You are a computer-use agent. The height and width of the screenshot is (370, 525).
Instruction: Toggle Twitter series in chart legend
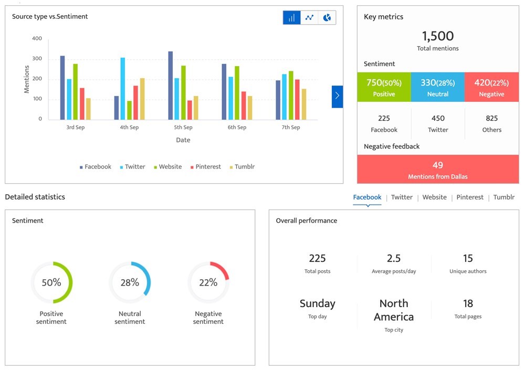[x=133, y=167]
